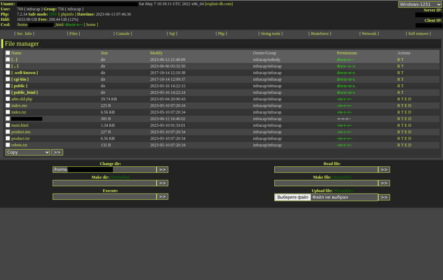Go to the String tools section
This screenshot has width=443, height=280.
pyautogui.click(x=271, y=34)
